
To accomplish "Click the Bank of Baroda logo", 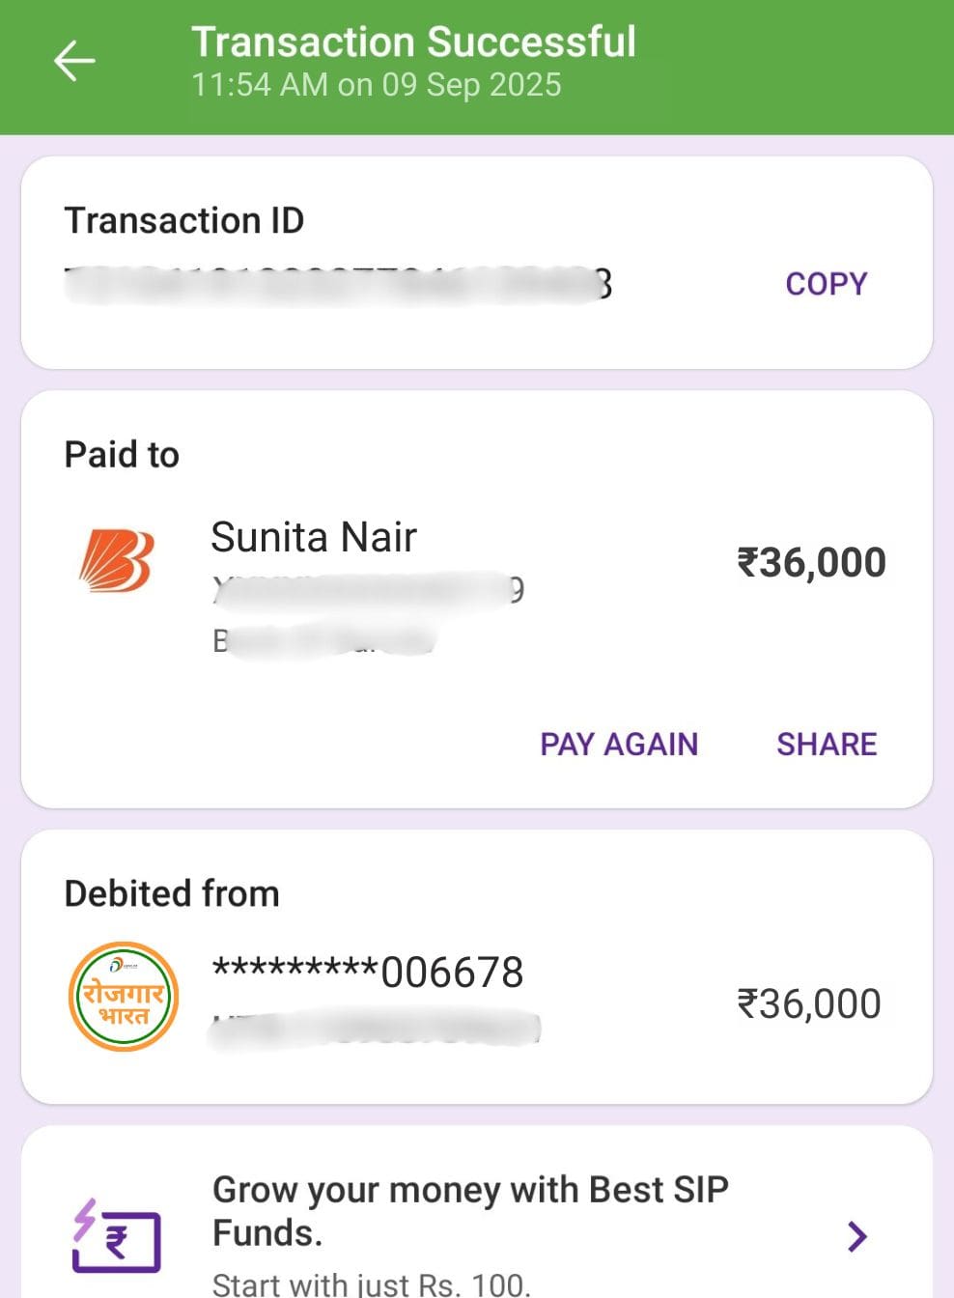I will pos(116,560).
